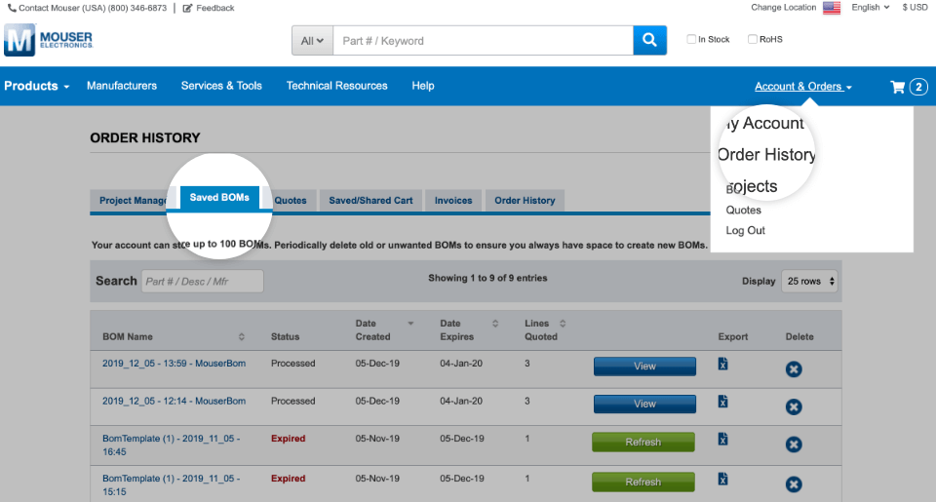Switch to the Invoices tab
The height and width of the screenshot is (502, 936).
tap(453, 201)
